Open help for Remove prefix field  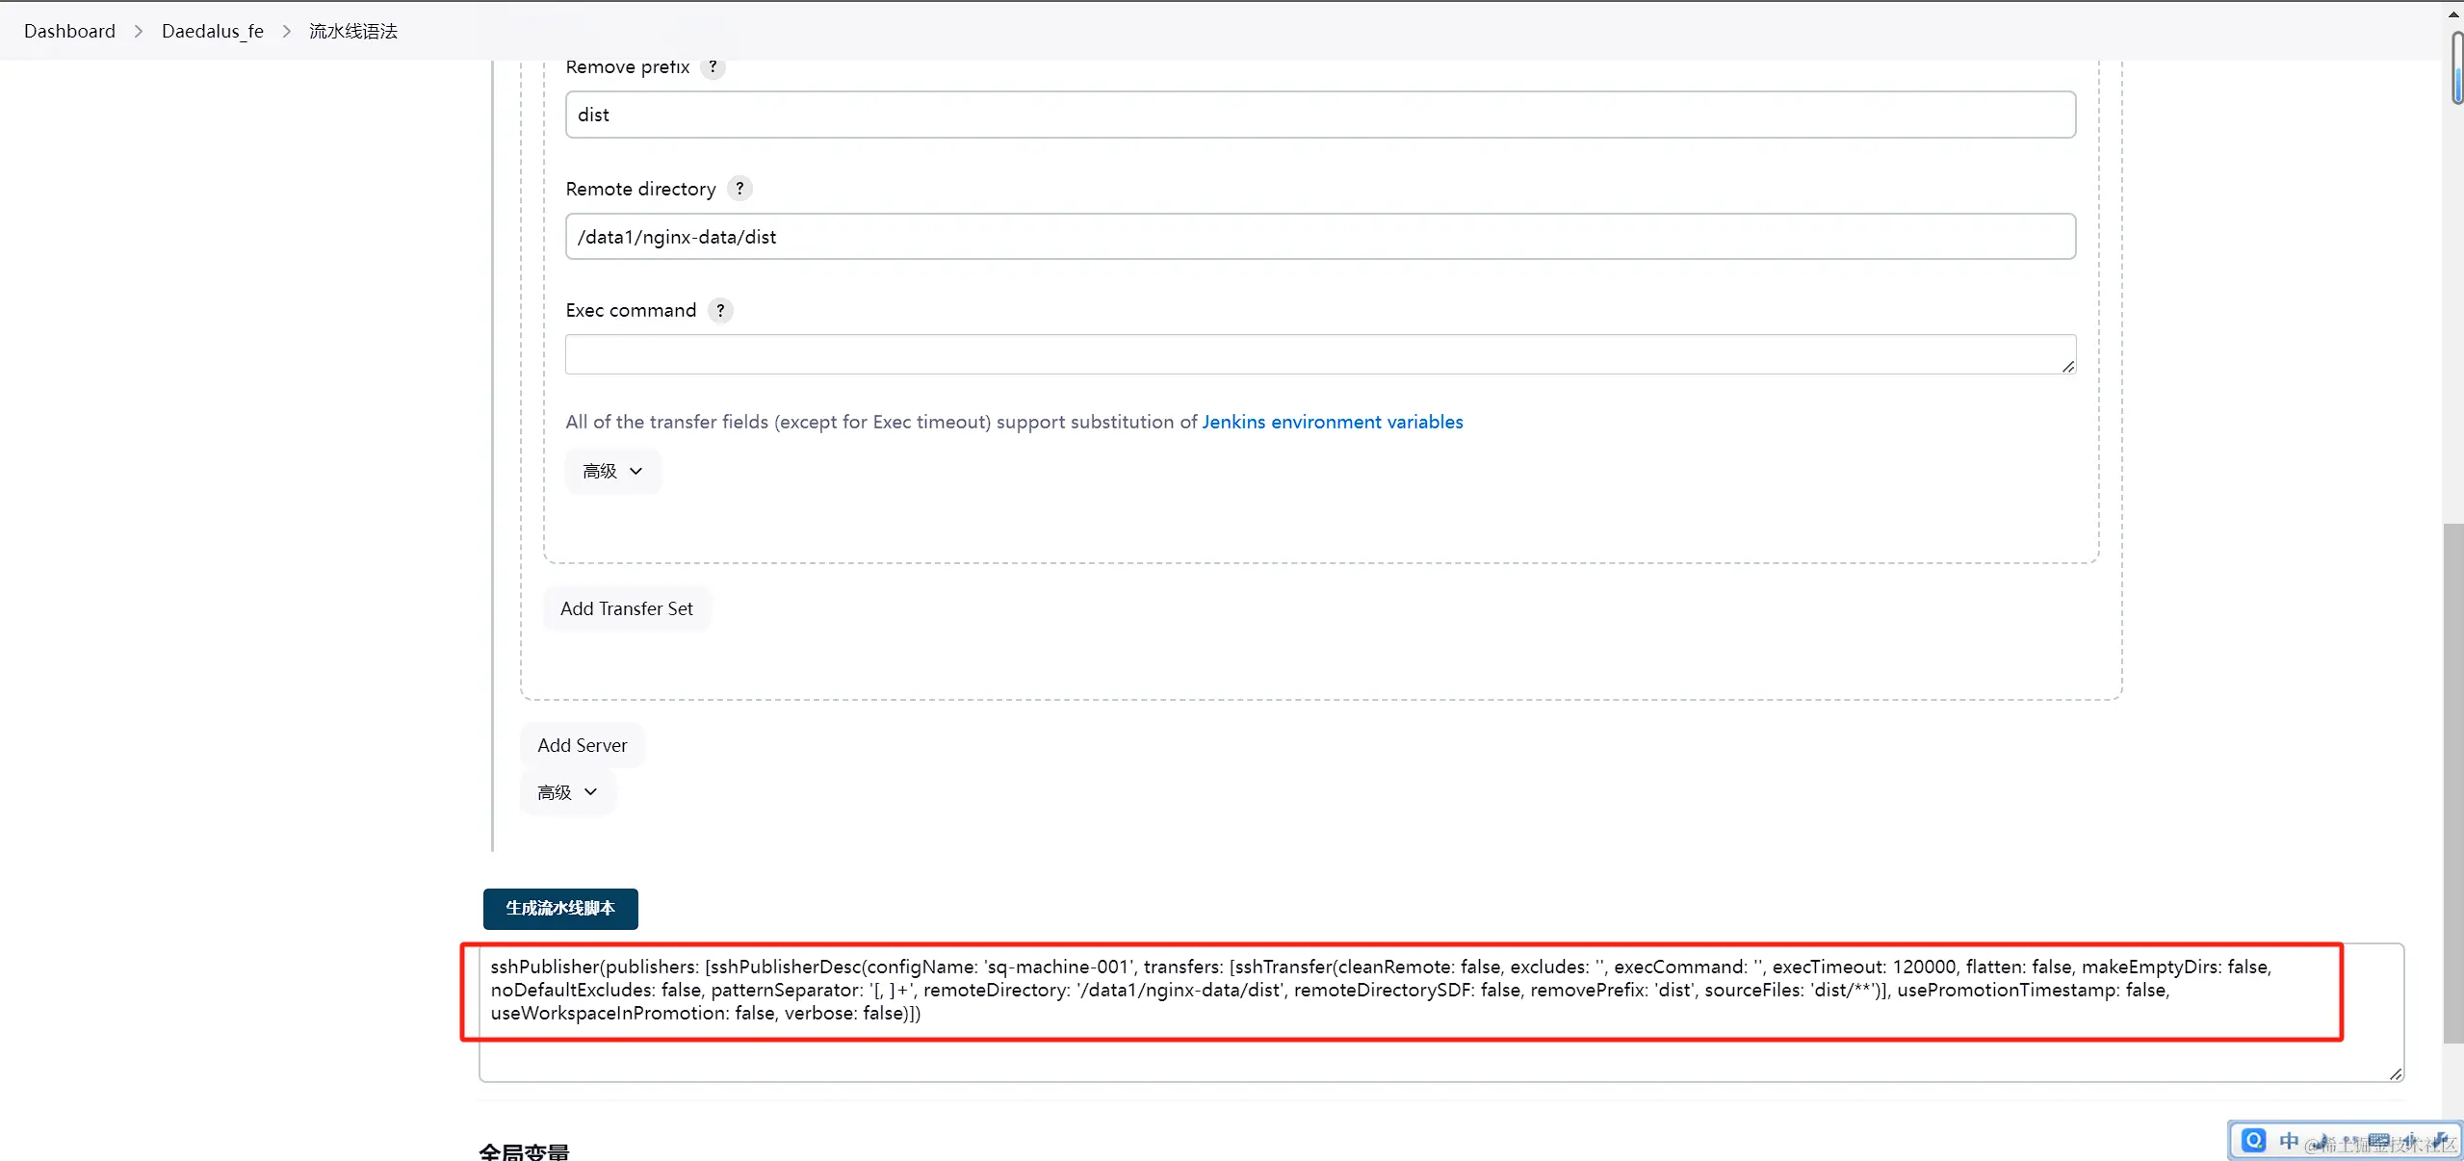713,67
